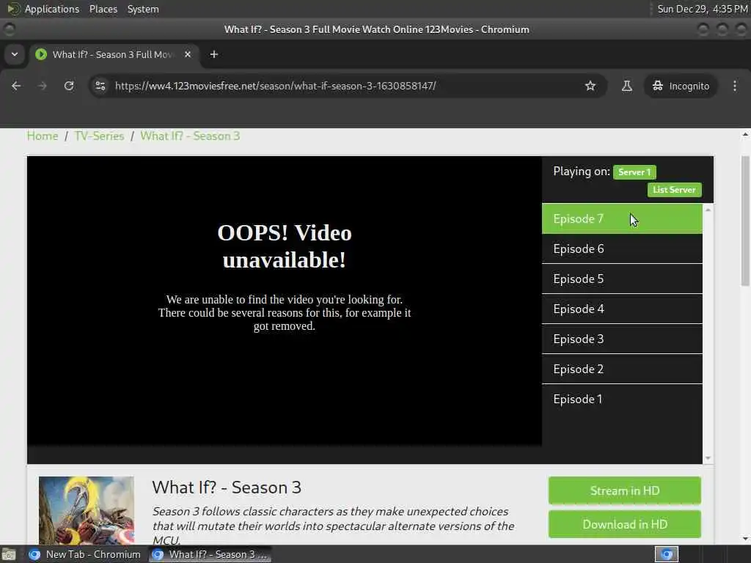Click the Stream in HD button
This screenshot has height=563, width=751.
[625, 490]
